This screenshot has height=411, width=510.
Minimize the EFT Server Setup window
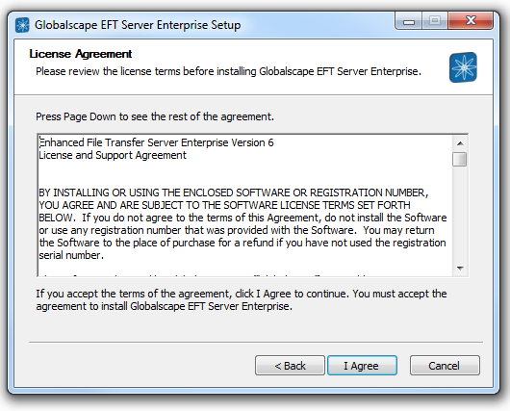pos(409,21)
